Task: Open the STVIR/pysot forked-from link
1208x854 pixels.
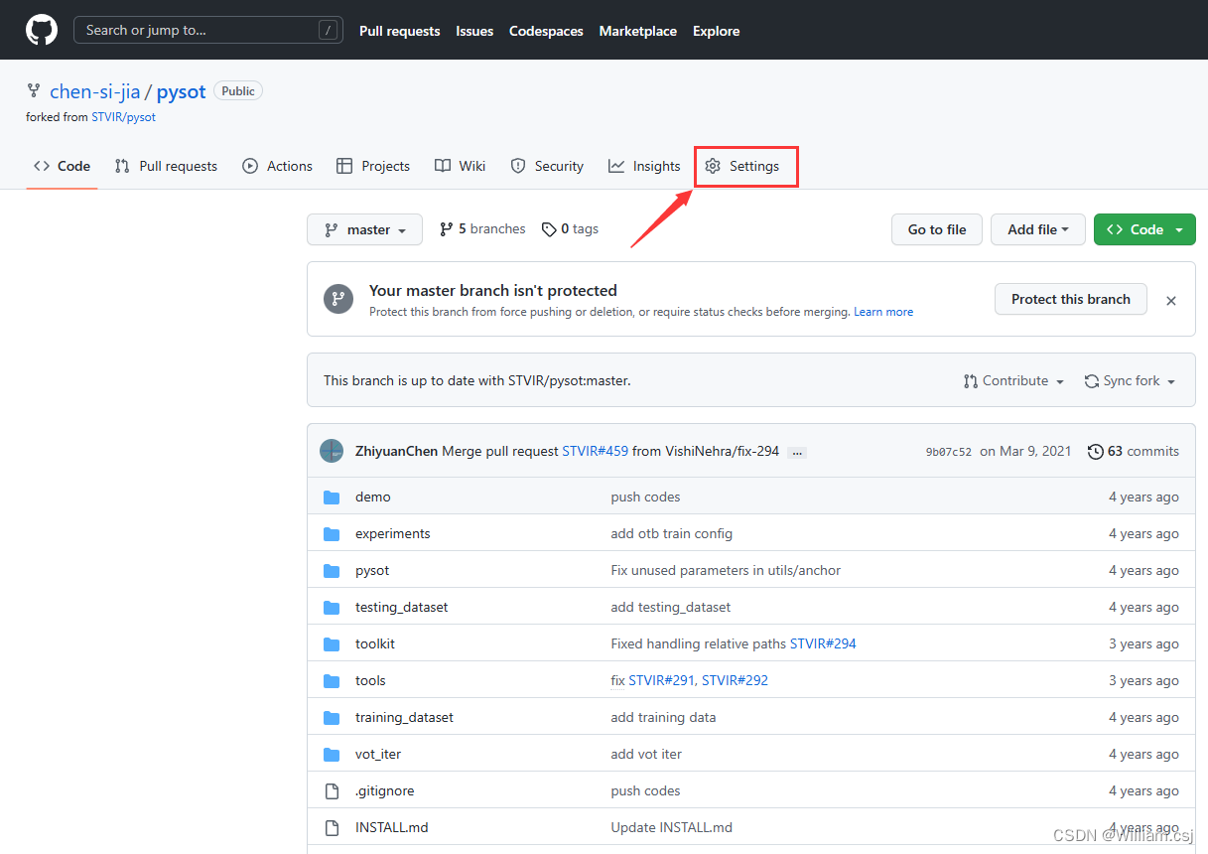Action: tap(123, 117)
